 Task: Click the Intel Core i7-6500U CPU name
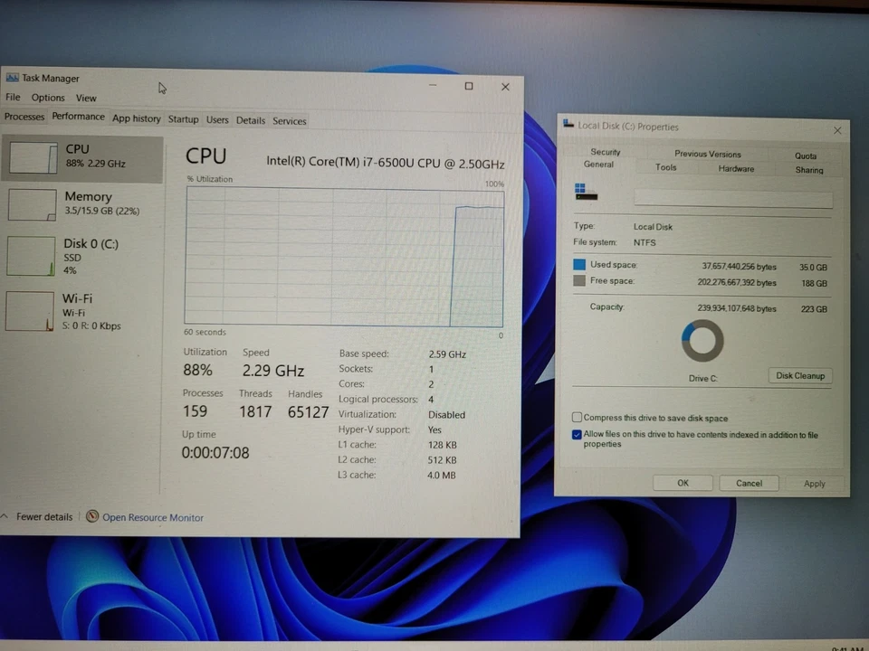pos(386,163)
